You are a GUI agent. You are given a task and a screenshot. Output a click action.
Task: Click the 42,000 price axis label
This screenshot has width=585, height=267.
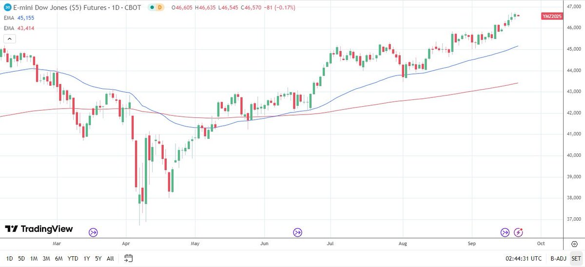tap(574, 113)
